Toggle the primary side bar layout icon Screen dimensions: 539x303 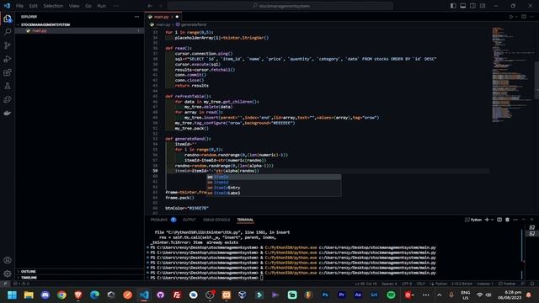[x=453, y=6]
